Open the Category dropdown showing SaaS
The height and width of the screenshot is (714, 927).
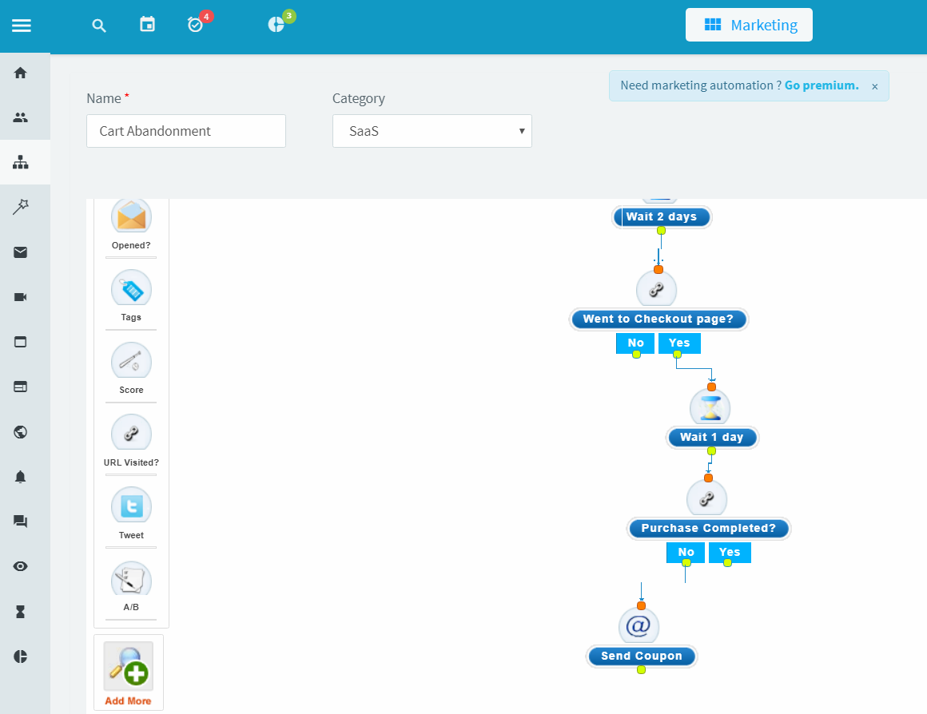432,131
